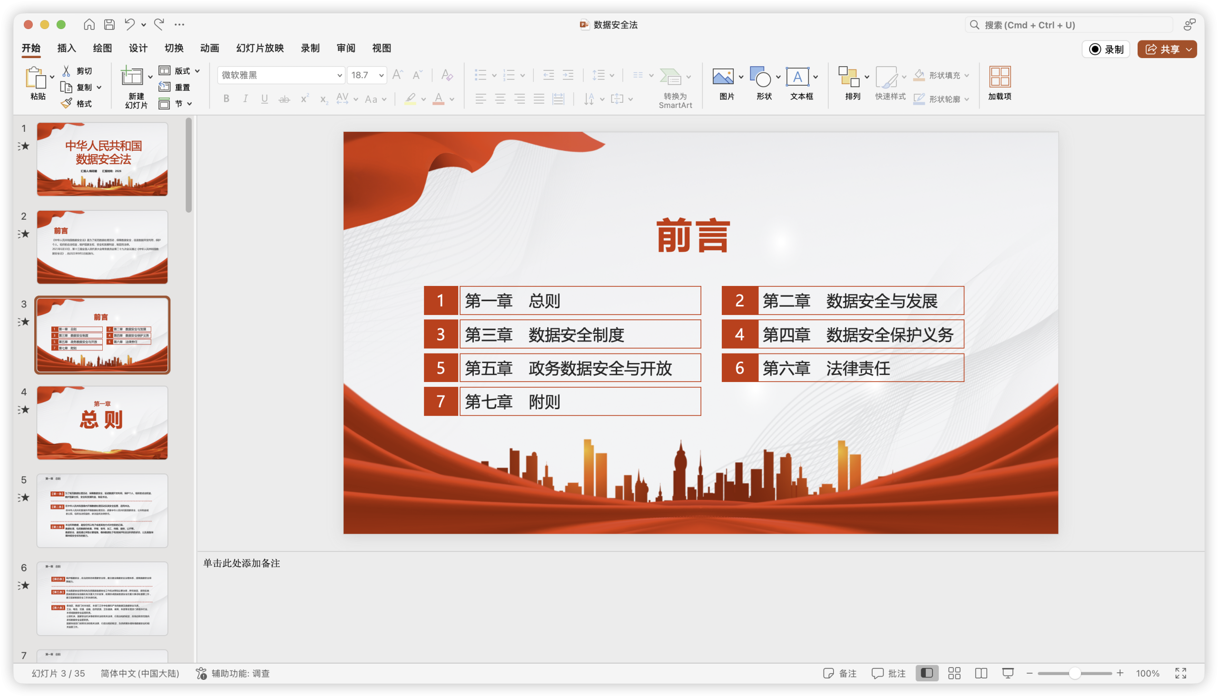Toggle the Comments pane in status bar
This screenshot has height=697, width=1218.
click(x=888, y=673)
